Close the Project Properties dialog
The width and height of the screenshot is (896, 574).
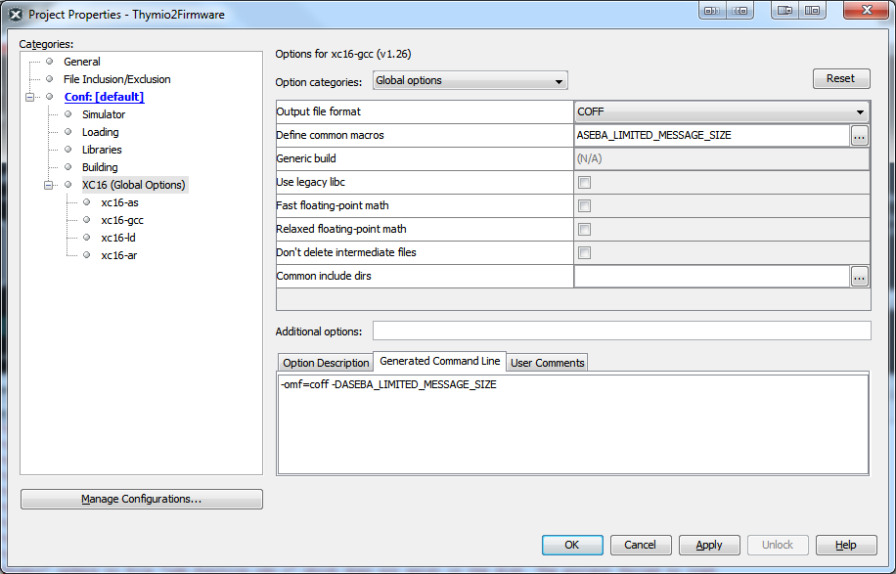pyautogui.click(x=867, y=11)
